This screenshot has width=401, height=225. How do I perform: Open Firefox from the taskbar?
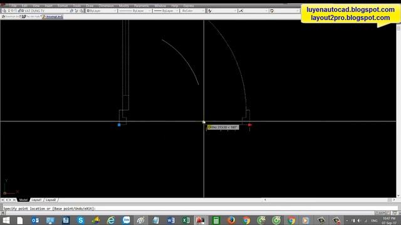pos(231,220)
